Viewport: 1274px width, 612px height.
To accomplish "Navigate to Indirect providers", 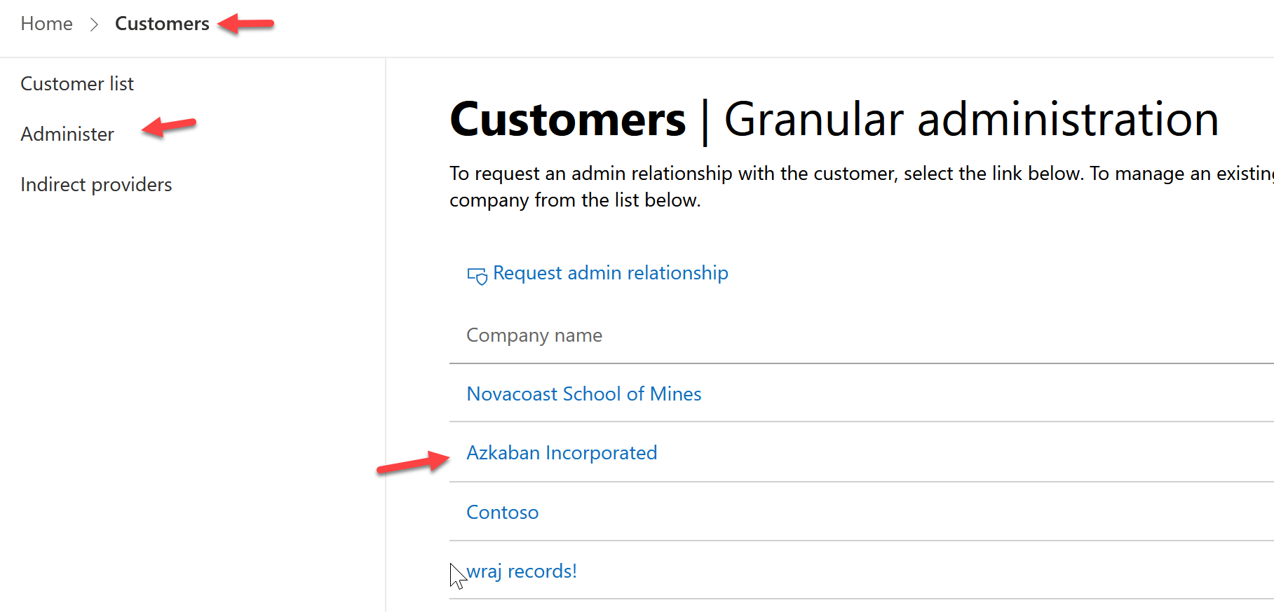I will point(96,185).
